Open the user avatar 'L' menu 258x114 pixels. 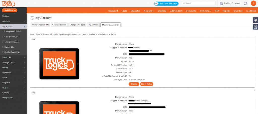pyautogui.click(x=253, y=3)
